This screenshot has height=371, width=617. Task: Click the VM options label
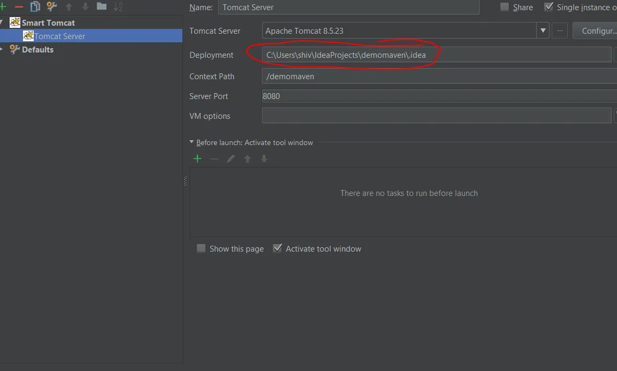pos(210,116)
